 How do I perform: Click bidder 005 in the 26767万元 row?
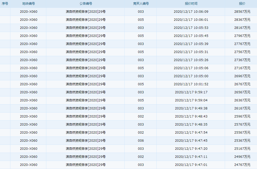141,84
